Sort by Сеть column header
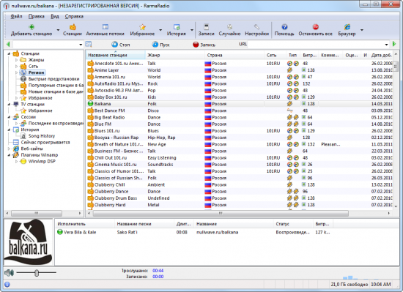 tap(276, 55)
